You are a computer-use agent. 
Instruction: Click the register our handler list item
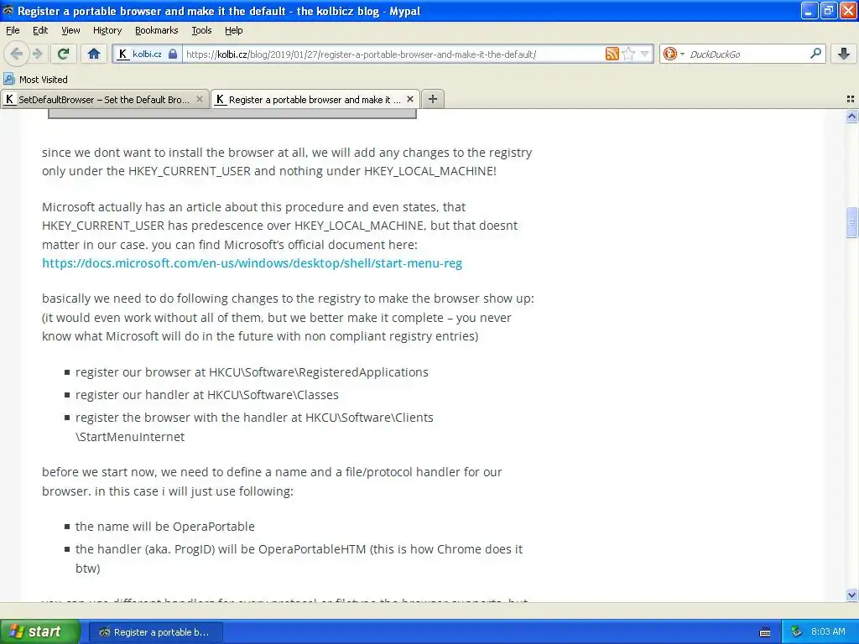[207, 395]
